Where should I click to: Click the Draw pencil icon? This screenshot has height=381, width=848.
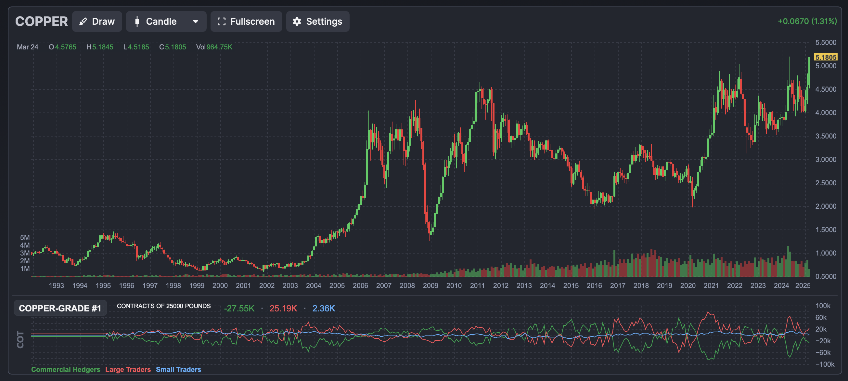pos(83,22)
